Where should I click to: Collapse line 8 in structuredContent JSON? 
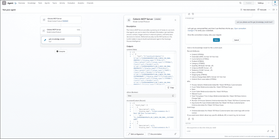point(132,123)
